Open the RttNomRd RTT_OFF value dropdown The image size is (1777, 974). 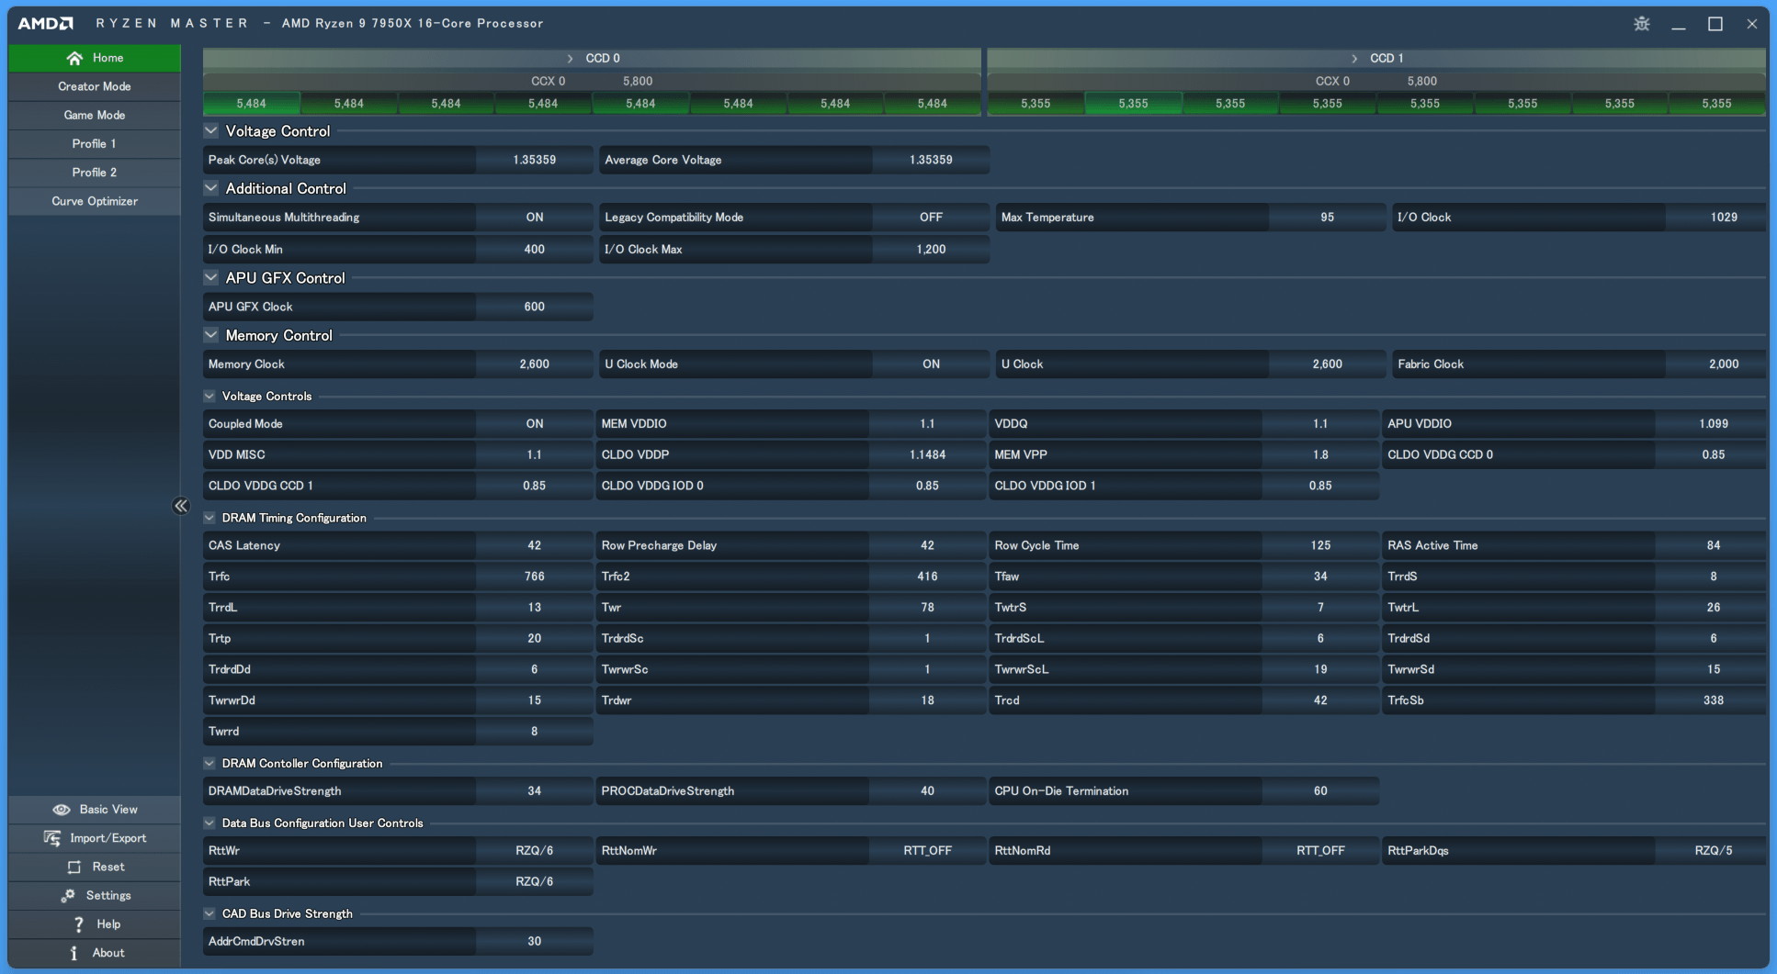(1320, 851)
